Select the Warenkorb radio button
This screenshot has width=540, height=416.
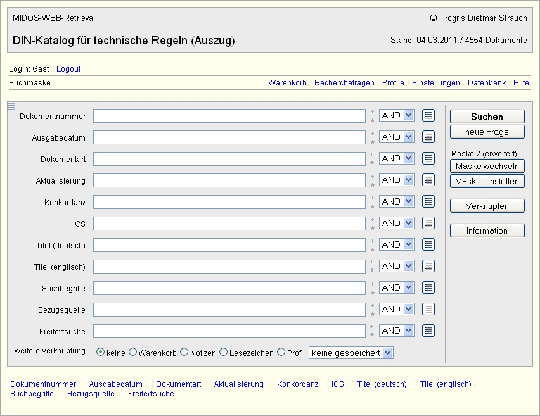click(133, 352)
